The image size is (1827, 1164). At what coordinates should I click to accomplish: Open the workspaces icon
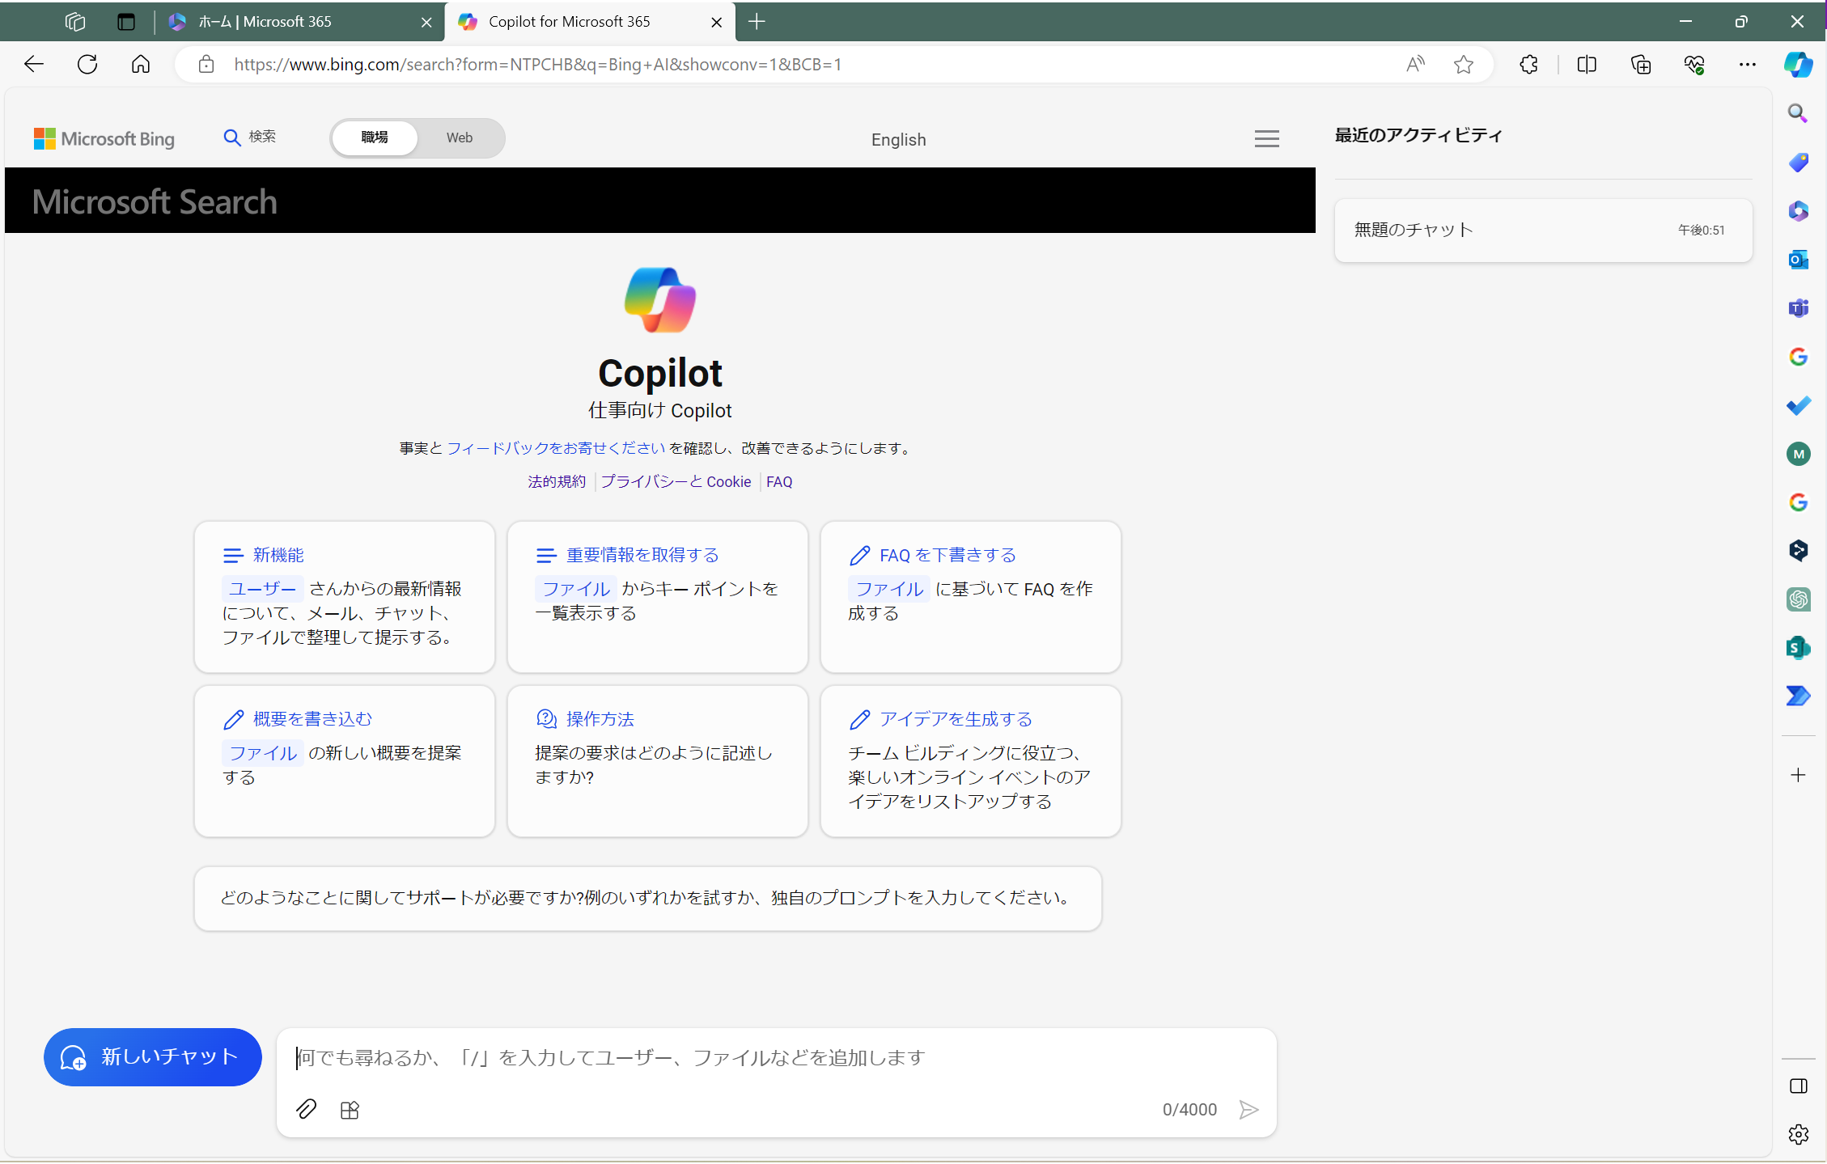coord(75,22)
